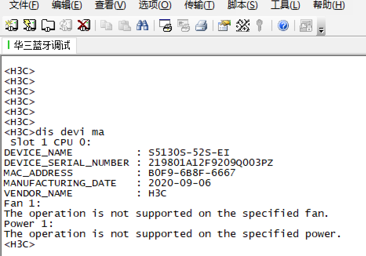Click the greyed-out Paste clipboard icon
Image resolution: width=366 pixels, height=256 pixels.
pos(124,26)
